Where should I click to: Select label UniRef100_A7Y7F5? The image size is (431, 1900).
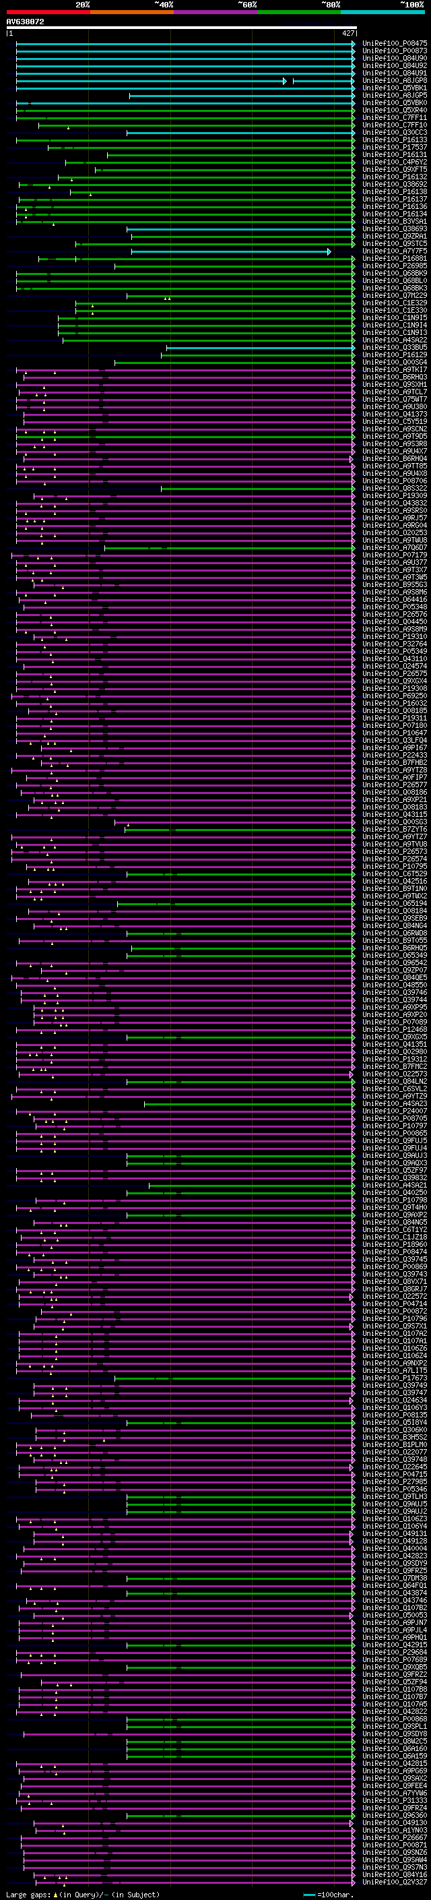[395, 251]
